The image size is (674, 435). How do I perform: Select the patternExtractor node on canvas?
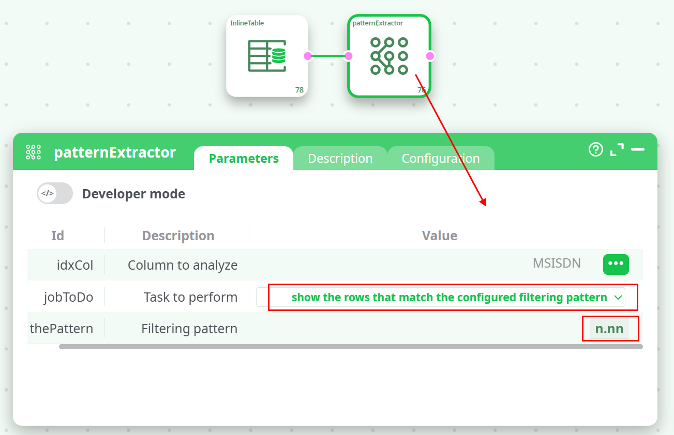click(389, 56)
